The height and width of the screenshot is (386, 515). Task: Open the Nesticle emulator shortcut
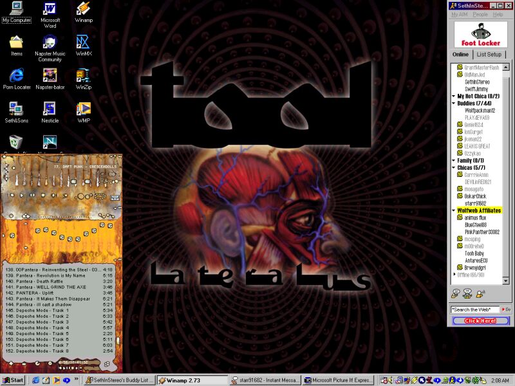(50, 109)
